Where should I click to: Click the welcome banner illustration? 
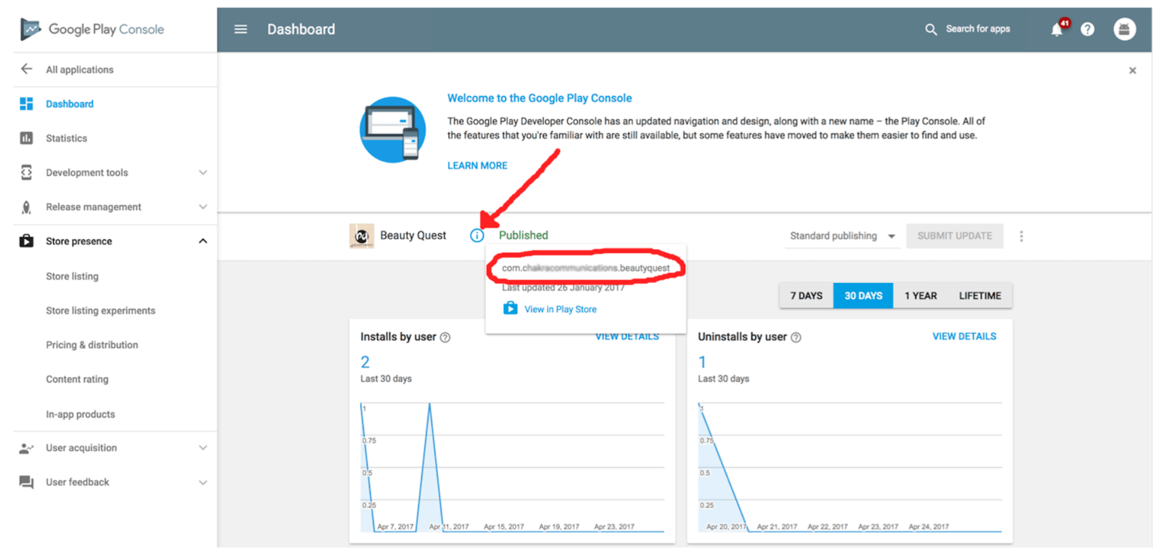point(392,129)
